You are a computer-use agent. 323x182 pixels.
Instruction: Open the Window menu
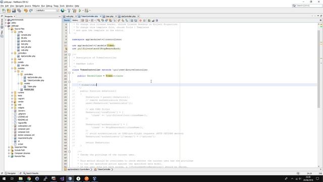click(x=70, y=6)
